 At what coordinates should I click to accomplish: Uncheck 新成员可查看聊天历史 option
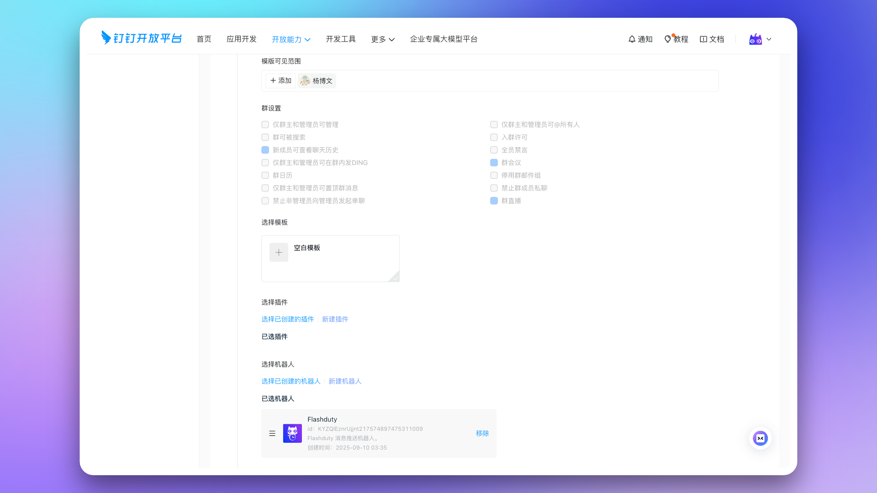(265, 150)
